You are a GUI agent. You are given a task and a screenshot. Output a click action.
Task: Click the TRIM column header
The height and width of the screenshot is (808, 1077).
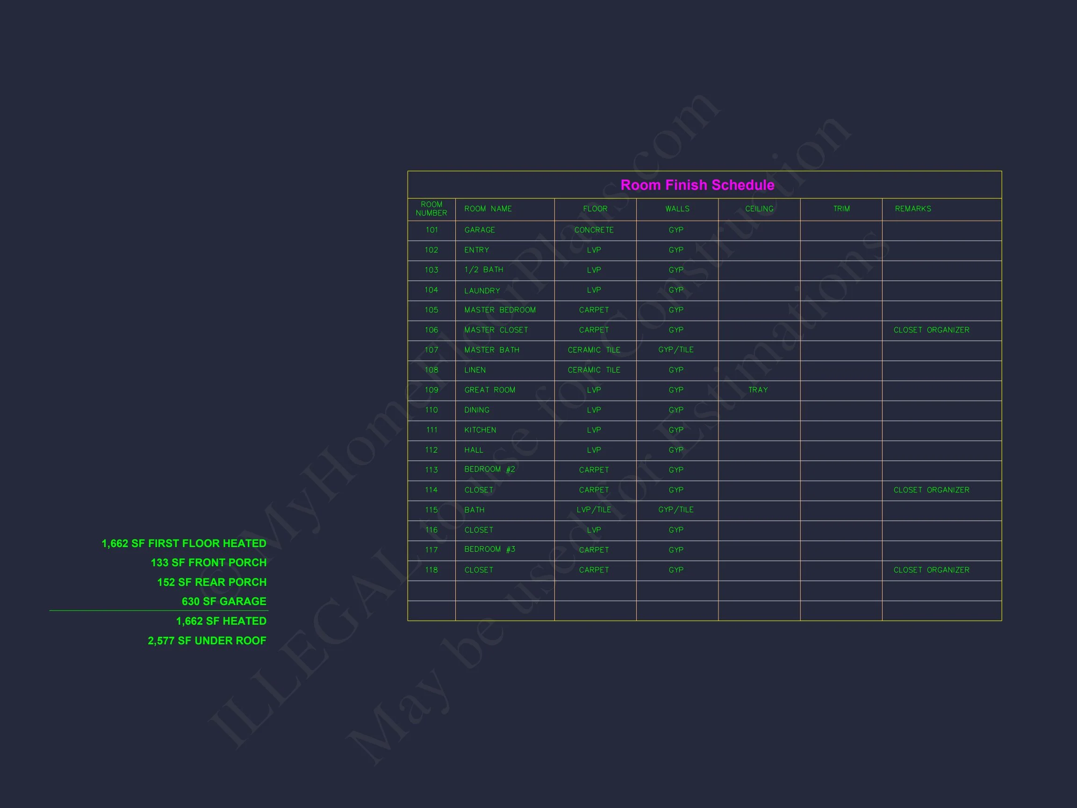pyautogui.click(x=841, y=209)
